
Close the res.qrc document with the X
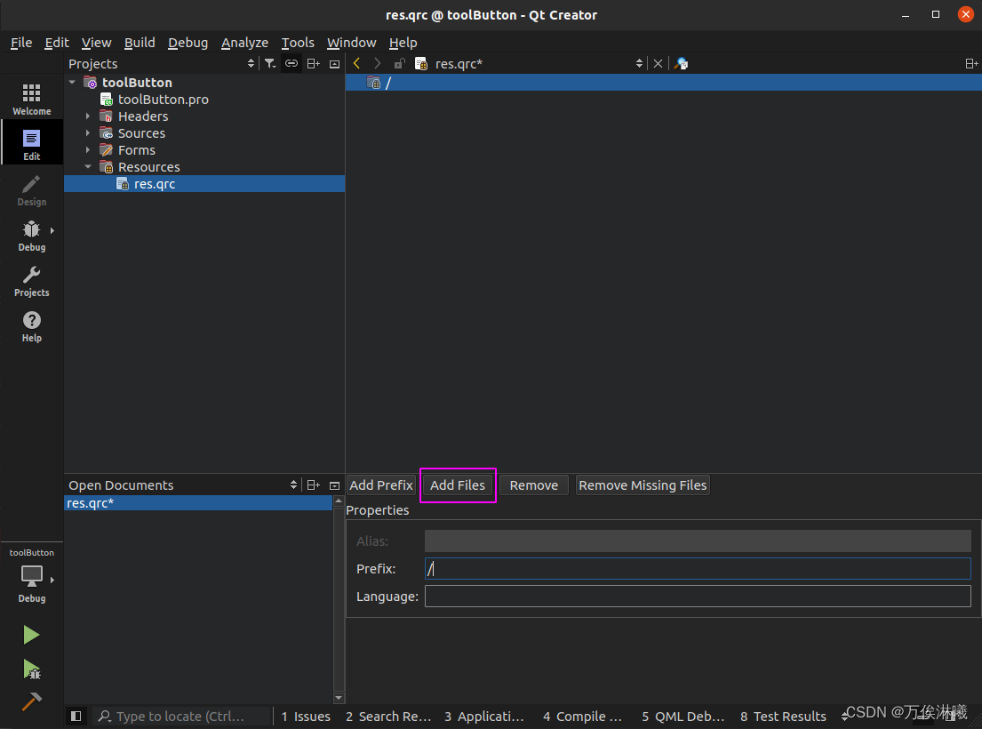[x=658, y=63]
